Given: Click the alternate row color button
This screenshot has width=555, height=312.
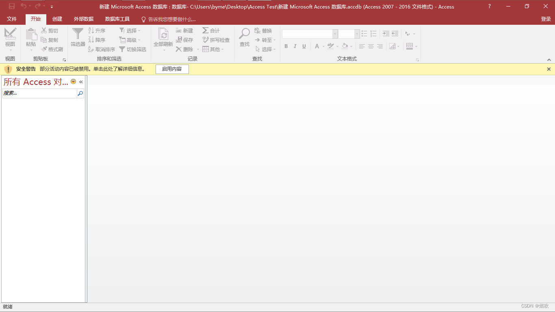Looking at the screenshot, I should tap(409, 46).
